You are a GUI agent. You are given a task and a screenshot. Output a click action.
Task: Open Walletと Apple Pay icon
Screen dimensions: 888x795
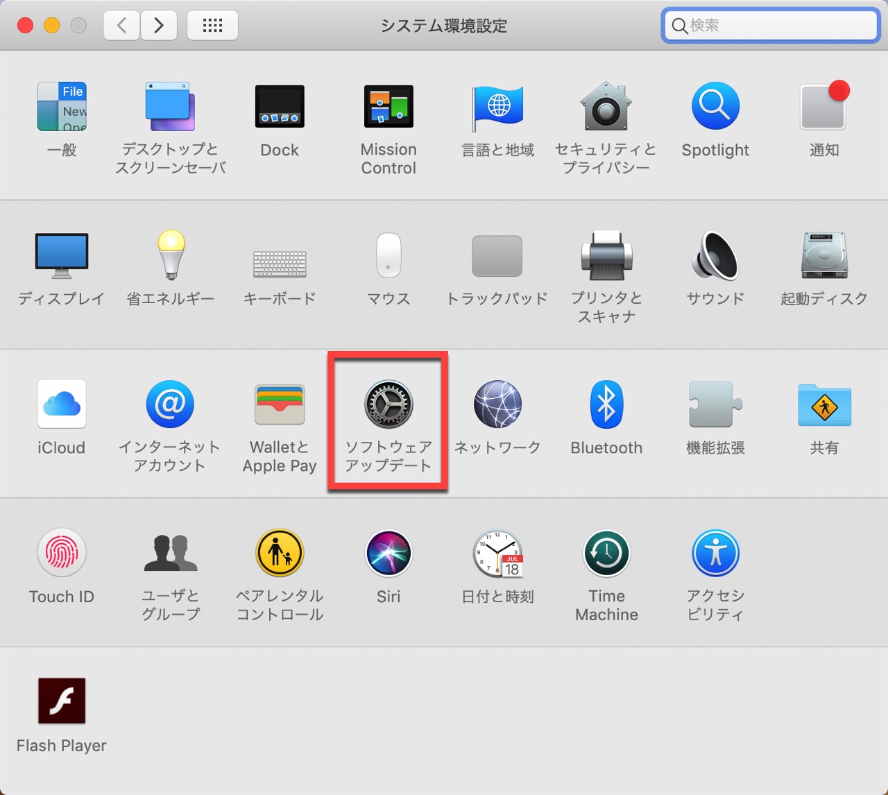pyautogui.click(x=280, y=404)
